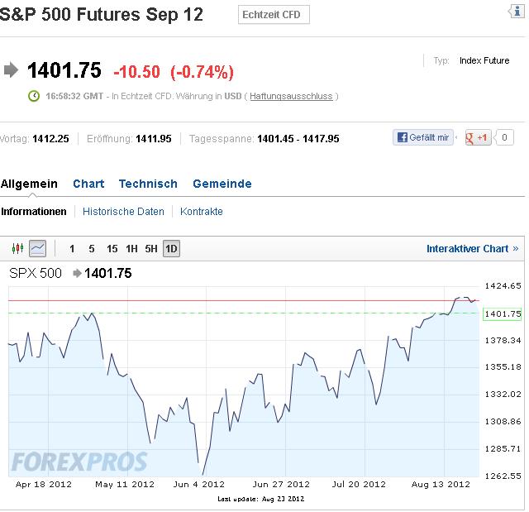Switch to the Technisch tab
This screenshot has width=529, height=512.
(x=148, y=184)
